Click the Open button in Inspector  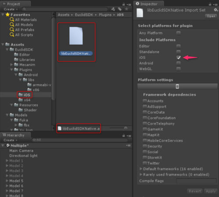(211, 16)
